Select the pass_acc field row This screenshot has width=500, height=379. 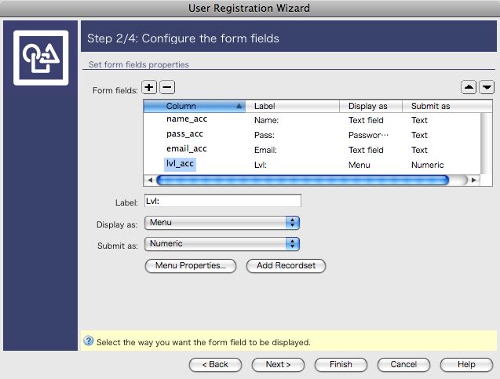[x=187, y=134]
